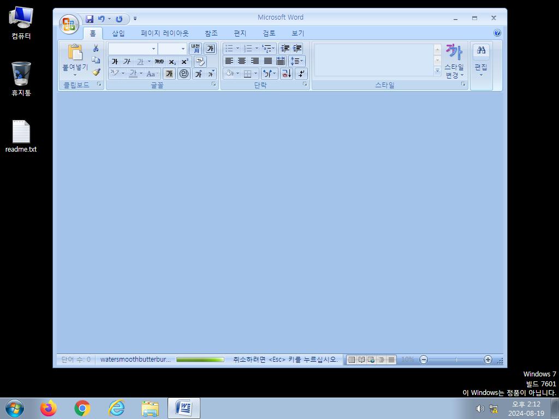Click the zoom out minus button
Screen dimensions: 559x419
424,360
